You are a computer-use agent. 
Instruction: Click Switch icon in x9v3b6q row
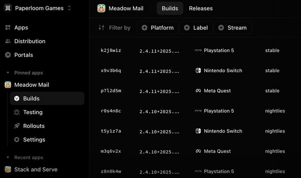tap(198, 70)
